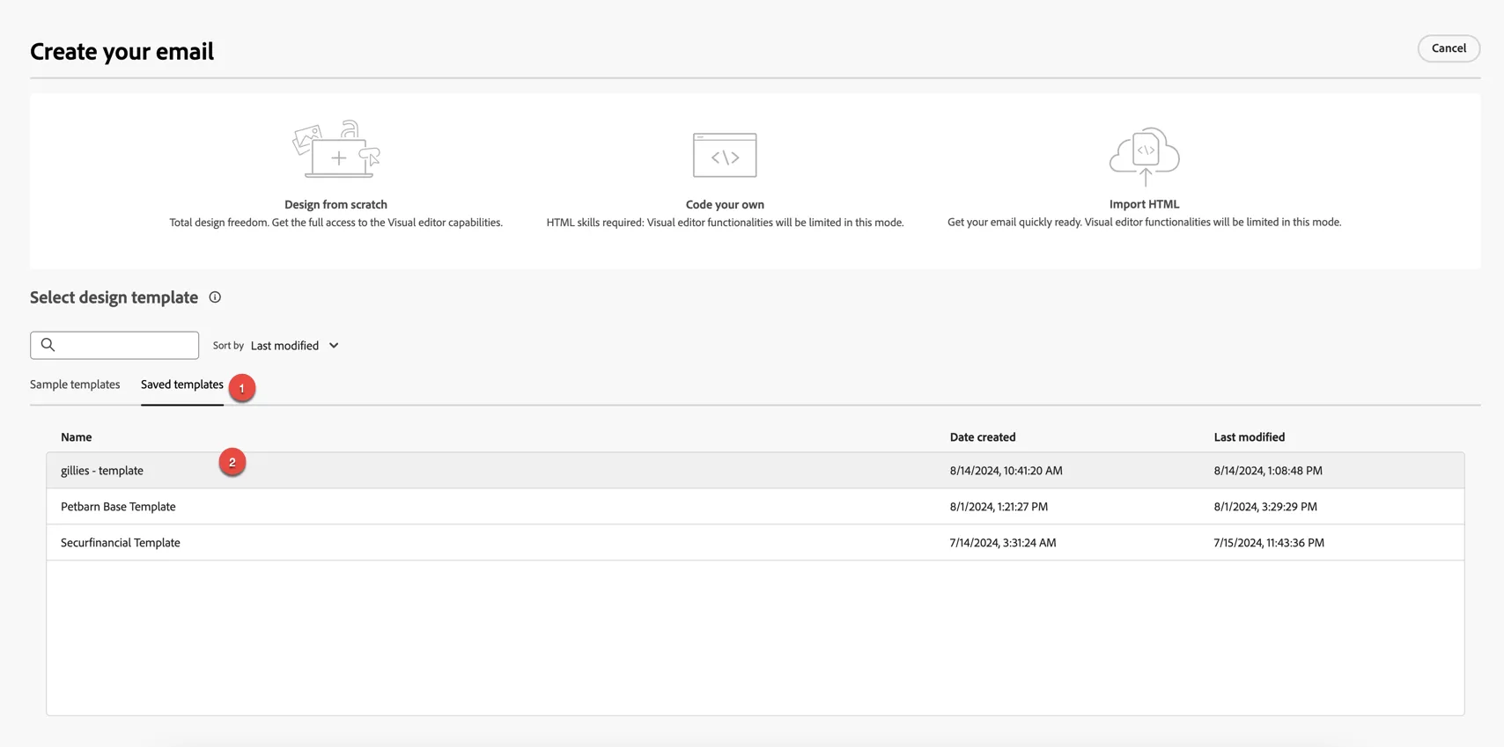1504x747 pixels.
Task: Select the Saved templates tab
Action: (182, 384)
